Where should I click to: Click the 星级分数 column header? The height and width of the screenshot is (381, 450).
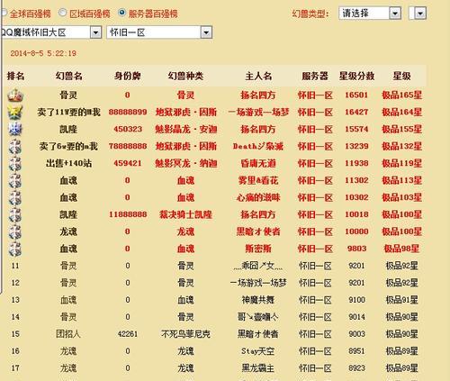tap(356, 76)
